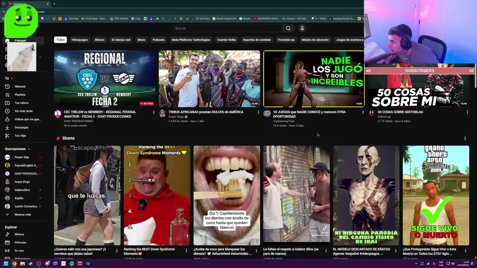Select the Freestyle rap chip

(286, 40)
